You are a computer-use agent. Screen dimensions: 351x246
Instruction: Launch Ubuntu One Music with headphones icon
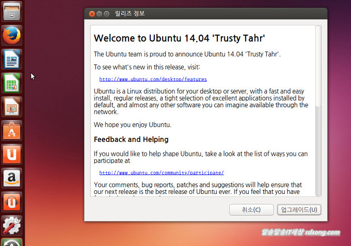coord(11,202)
